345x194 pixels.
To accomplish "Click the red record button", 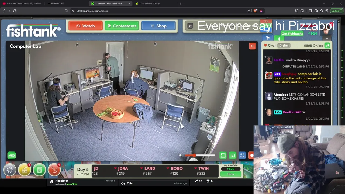I will 251,155.
